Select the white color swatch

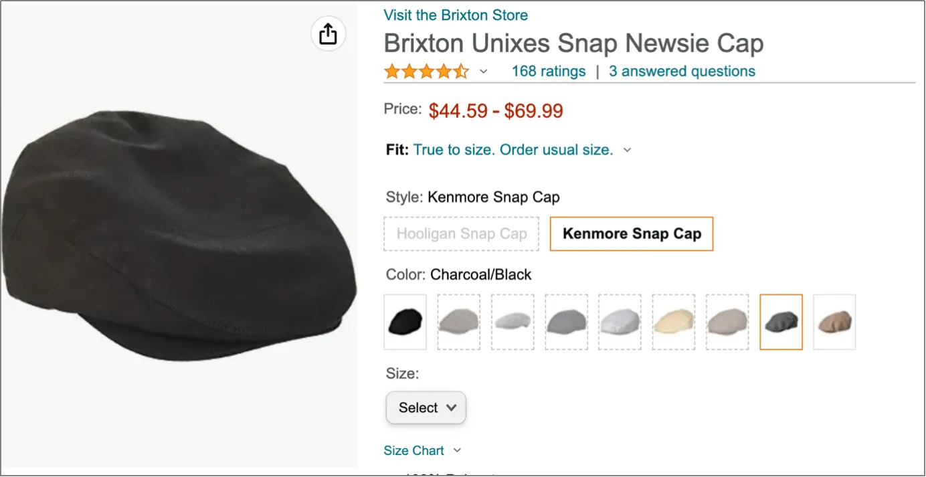pyautogui.click(x=620, y=322)
